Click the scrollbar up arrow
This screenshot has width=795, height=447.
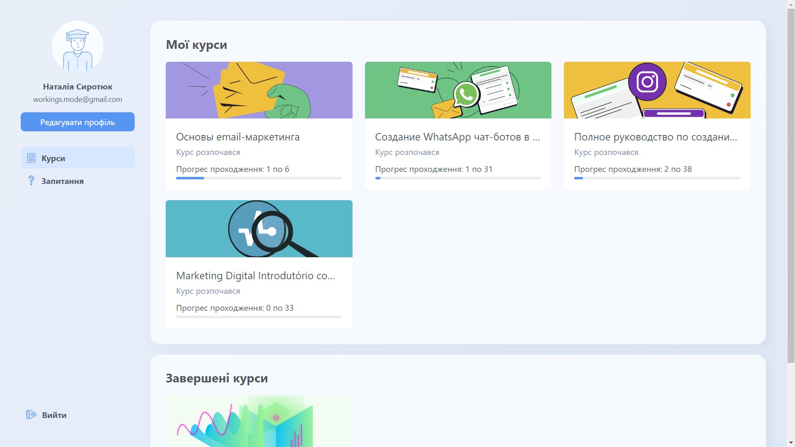coord(791,4)
